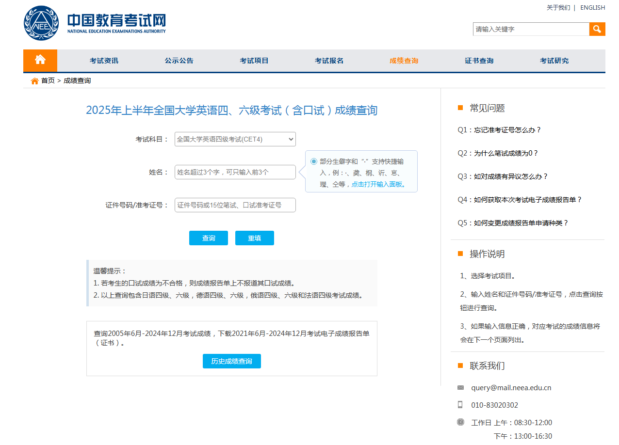Open the 点击打开输入面板 link

(x=378, y=184)
